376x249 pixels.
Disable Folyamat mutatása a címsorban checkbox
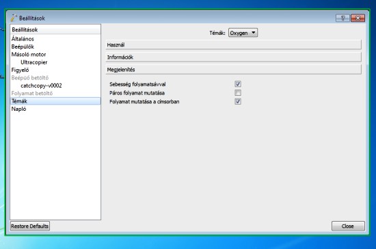(238, 101)
